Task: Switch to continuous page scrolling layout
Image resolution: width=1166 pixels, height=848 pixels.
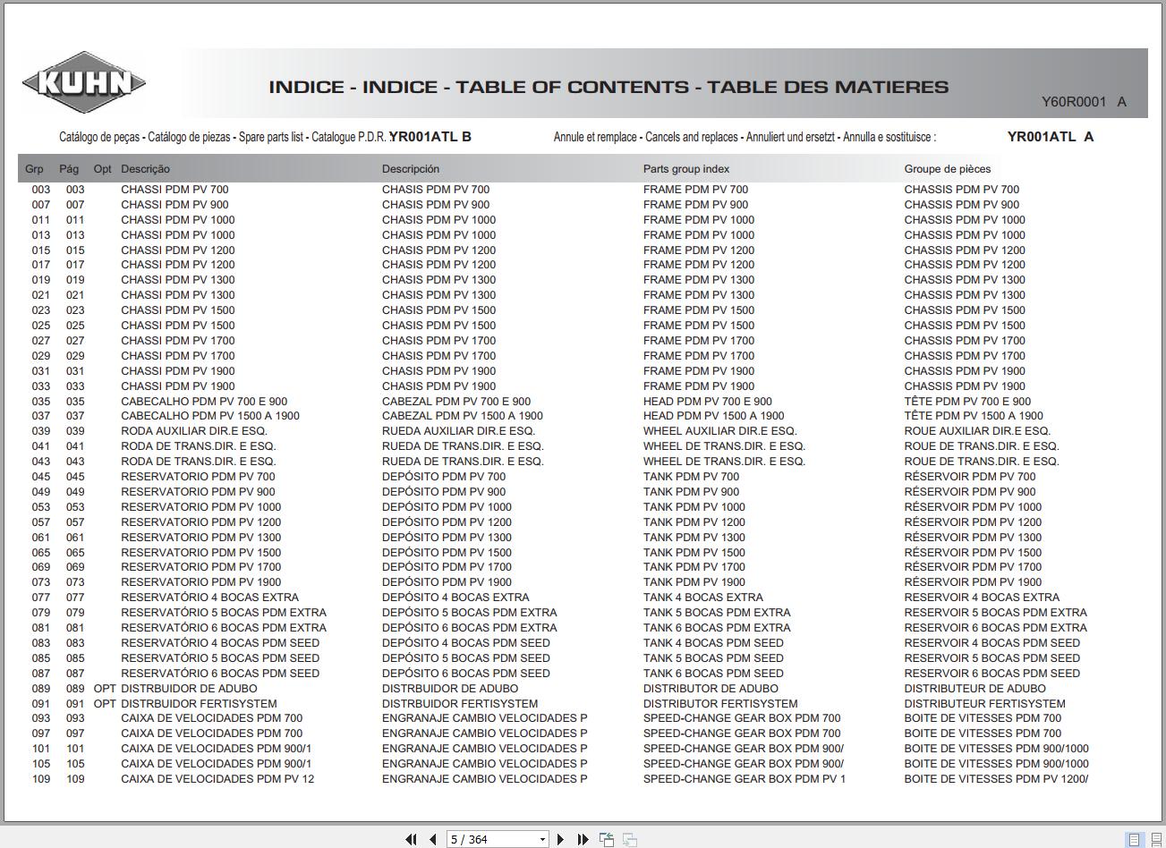Action: (1156, 839)
